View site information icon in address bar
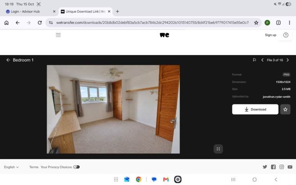 (51, 23)
